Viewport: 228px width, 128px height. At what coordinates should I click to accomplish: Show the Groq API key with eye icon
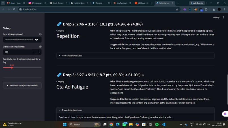coord(37,40)
